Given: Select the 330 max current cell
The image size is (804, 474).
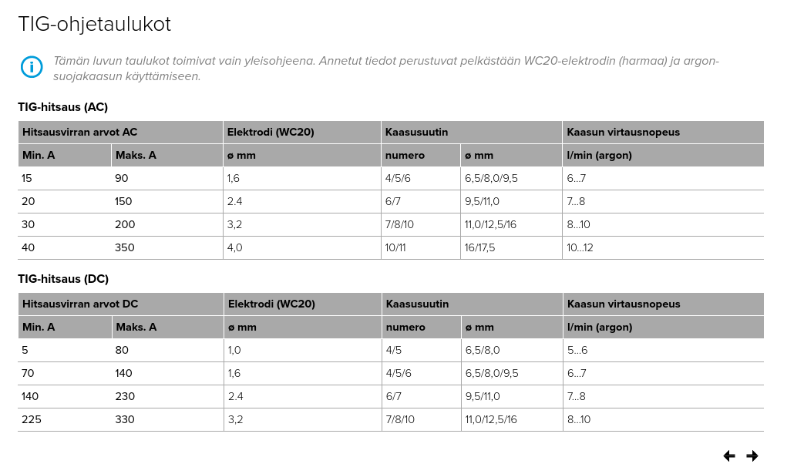Looking at the screenshot, I should (125, 420).
